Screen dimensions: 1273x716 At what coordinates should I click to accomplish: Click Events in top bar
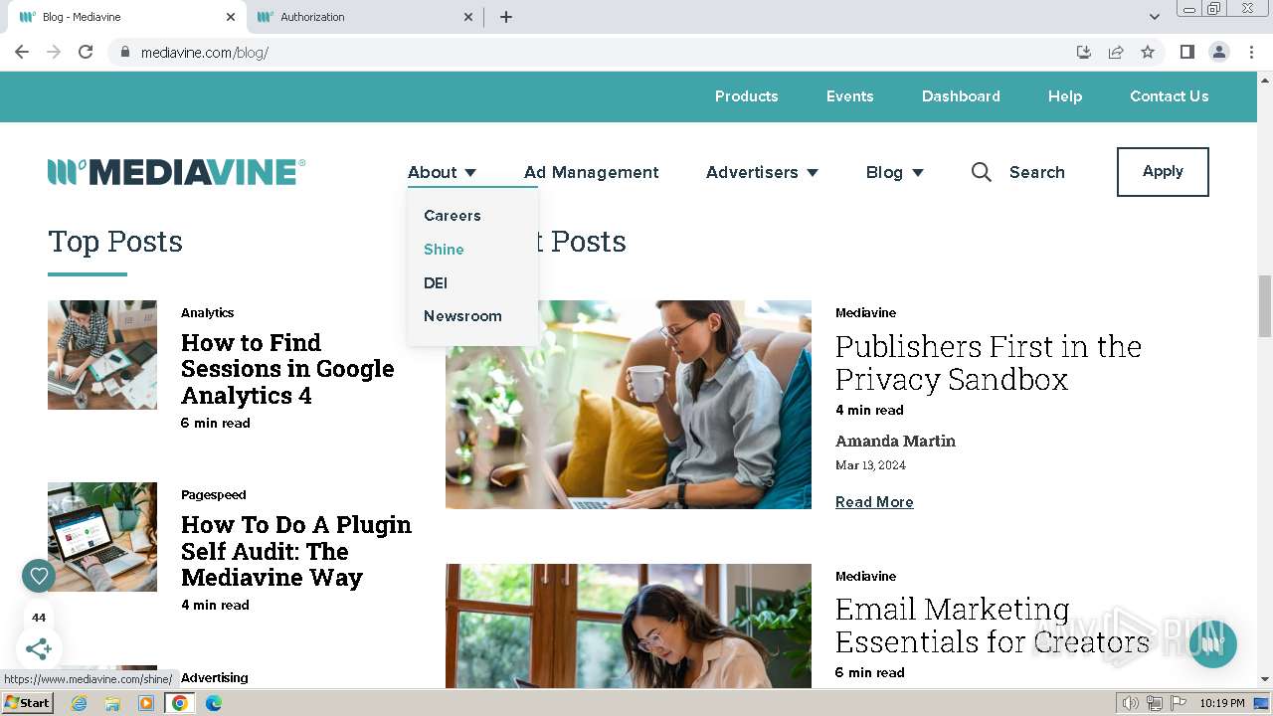849,96
